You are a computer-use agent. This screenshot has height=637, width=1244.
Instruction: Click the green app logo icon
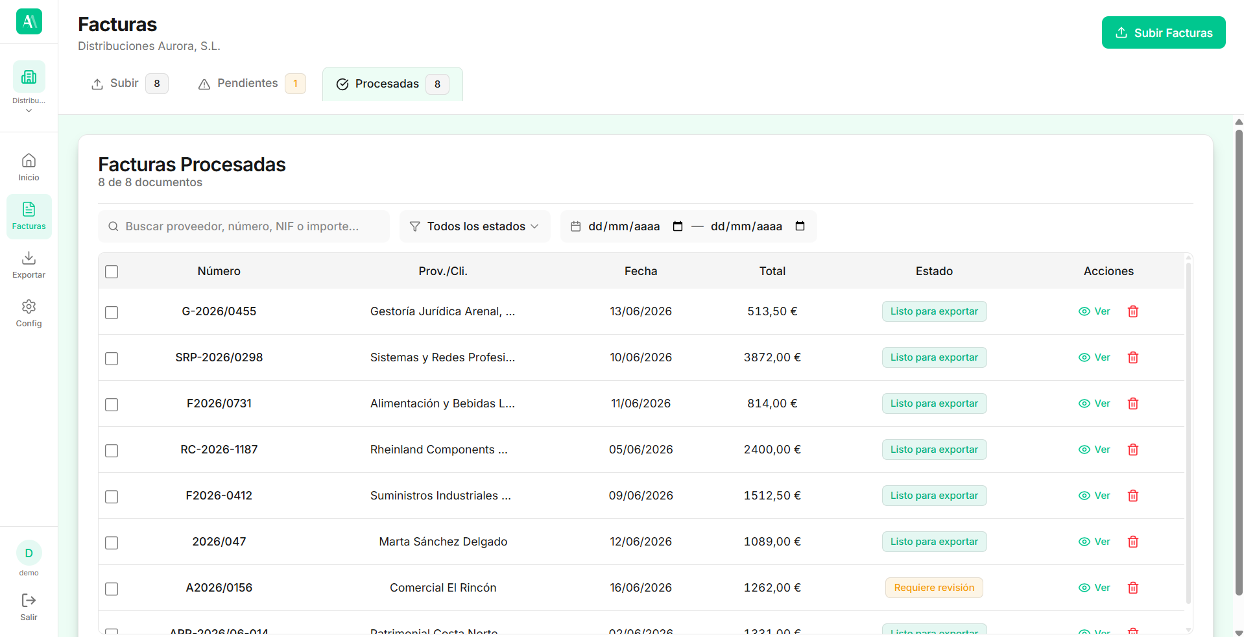[29, 21]
